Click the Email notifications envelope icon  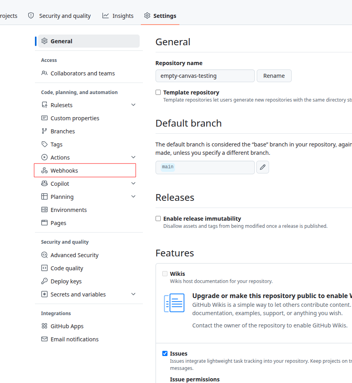click(44, 339)
